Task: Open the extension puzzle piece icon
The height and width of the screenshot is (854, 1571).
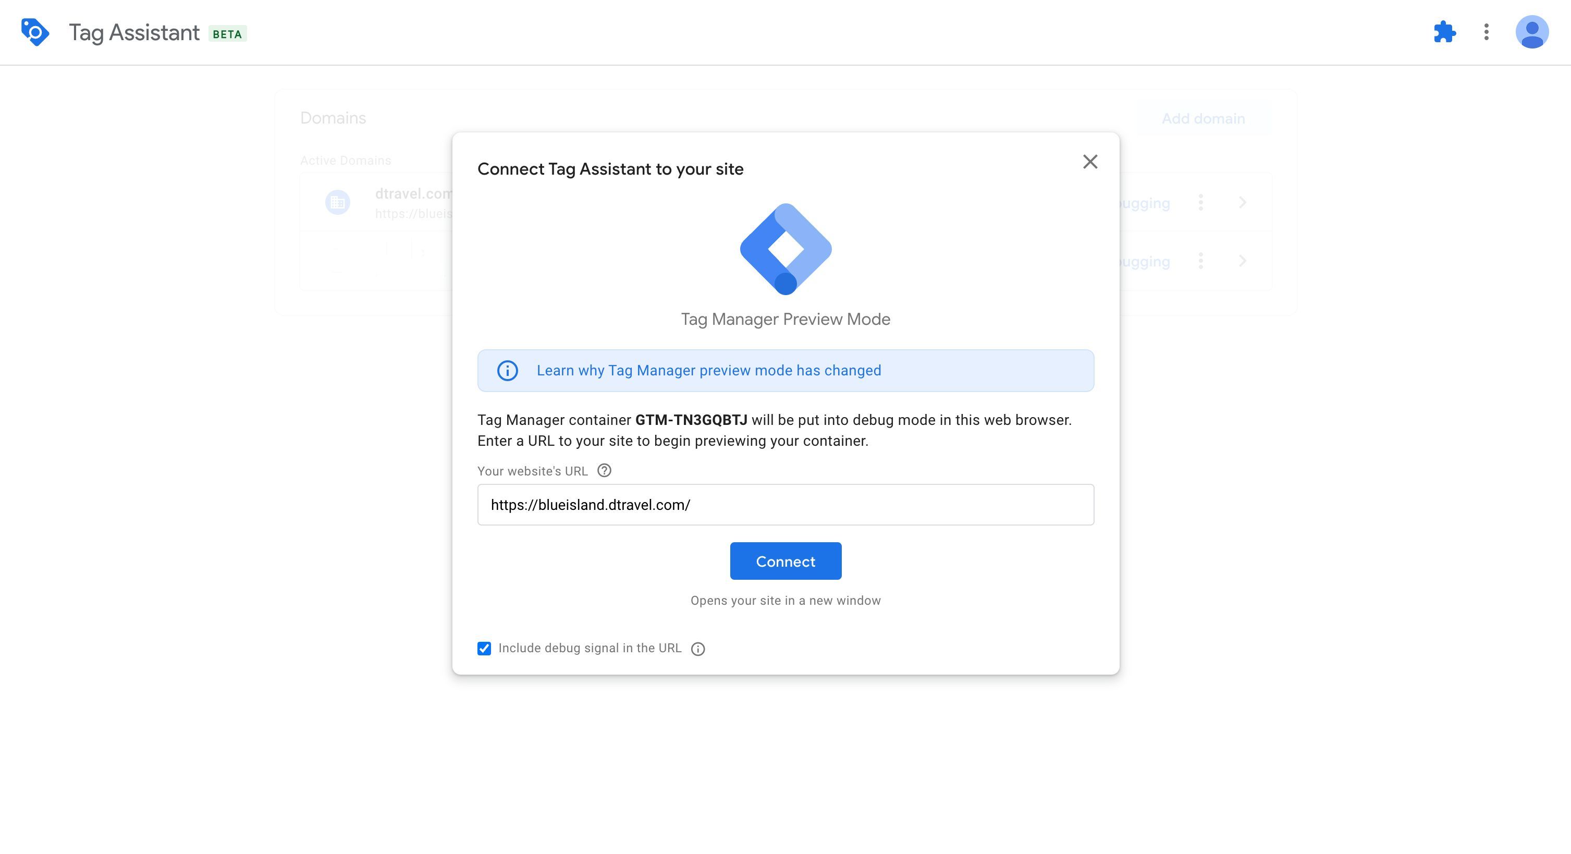Action: tap(1445, 32)
